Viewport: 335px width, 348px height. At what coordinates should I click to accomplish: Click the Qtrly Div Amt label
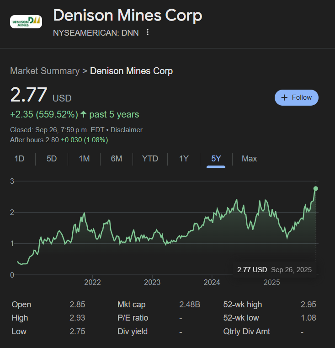246,332
